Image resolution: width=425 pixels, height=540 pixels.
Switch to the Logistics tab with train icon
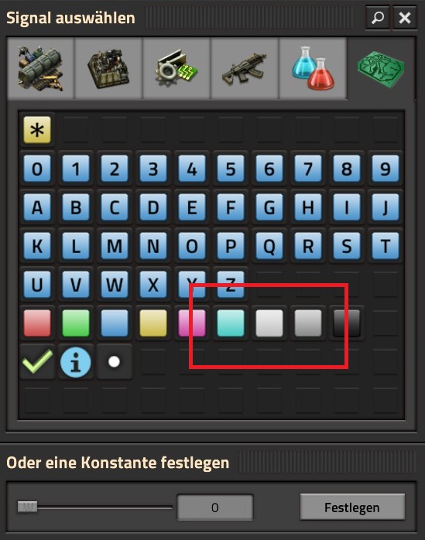pos(41,69)
